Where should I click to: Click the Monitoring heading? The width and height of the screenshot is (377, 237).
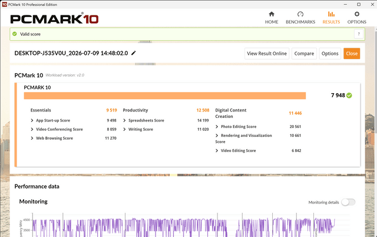pyautogui.click(x=34, y=202)
